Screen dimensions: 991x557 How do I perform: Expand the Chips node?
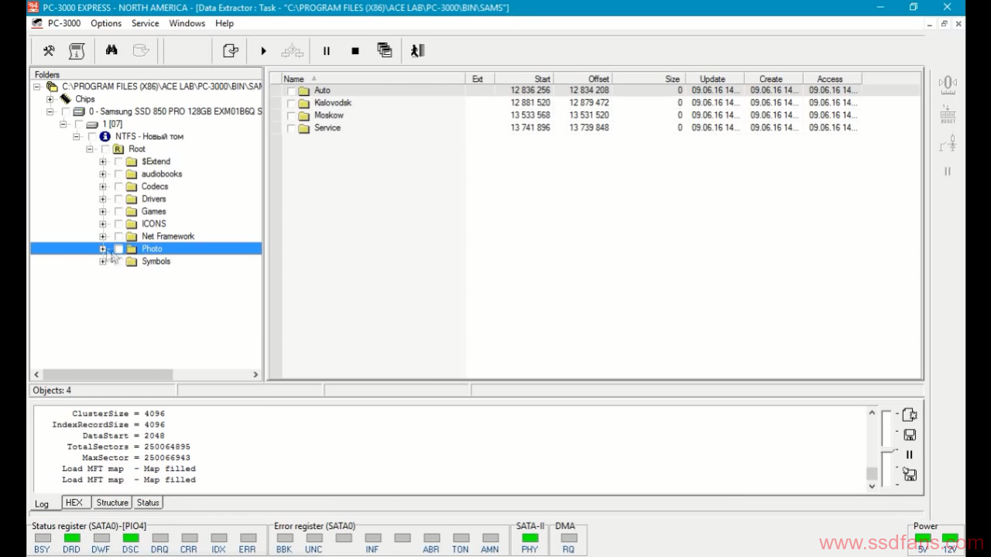tap(50, 99)
